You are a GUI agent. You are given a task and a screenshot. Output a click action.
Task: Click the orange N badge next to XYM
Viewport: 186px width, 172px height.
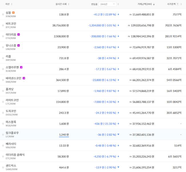pos(13,13)
